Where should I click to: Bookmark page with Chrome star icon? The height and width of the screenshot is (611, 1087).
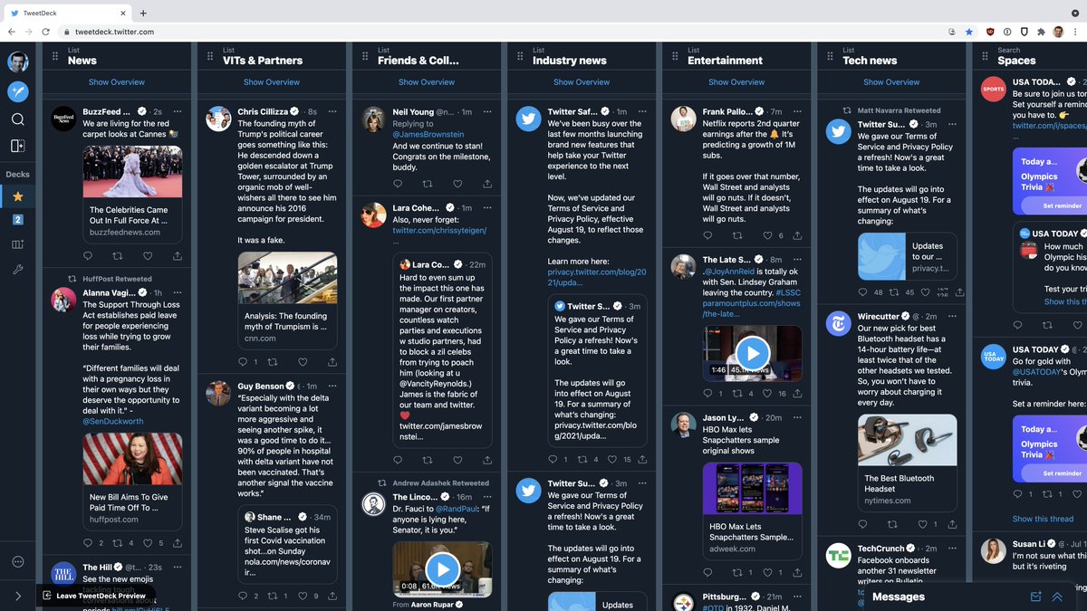point(969,32)
